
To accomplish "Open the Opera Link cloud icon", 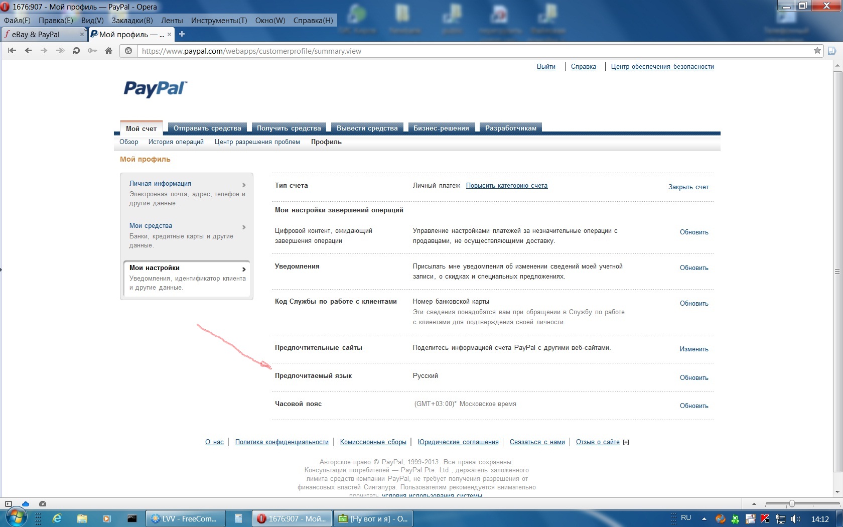I will (x=26, y=504).
